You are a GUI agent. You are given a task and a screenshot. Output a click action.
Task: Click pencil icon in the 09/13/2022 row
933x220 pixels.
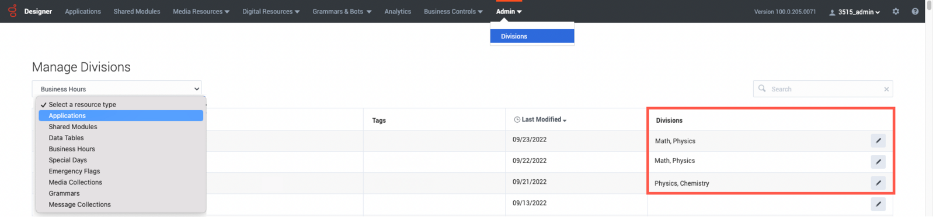tap(878, 204)
